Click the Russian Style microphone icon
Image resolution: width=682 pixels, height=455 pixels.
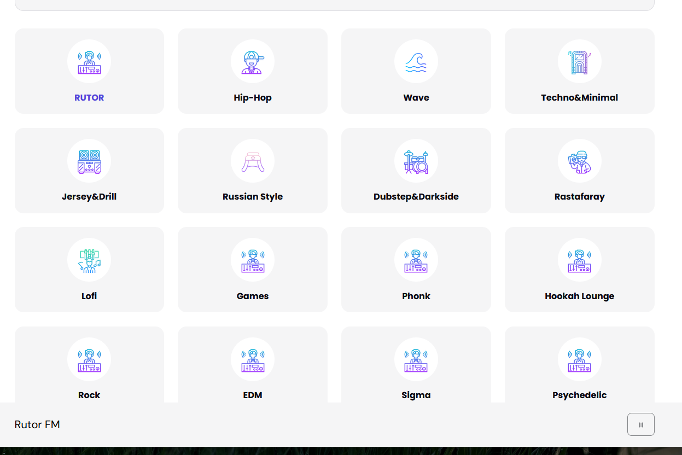pos(252,161)
